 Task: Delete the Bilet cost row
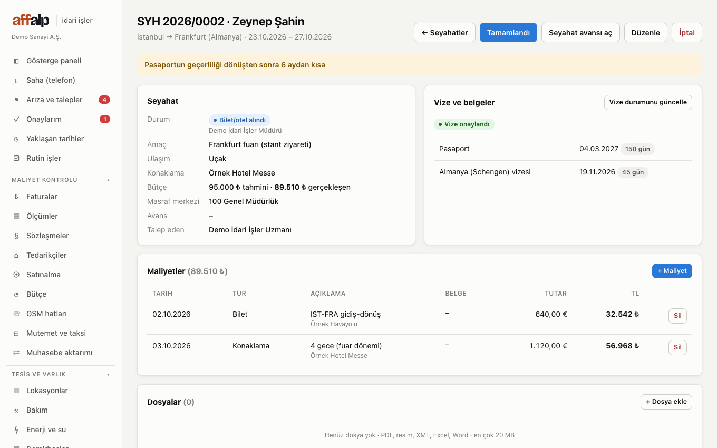coord(678,316)
